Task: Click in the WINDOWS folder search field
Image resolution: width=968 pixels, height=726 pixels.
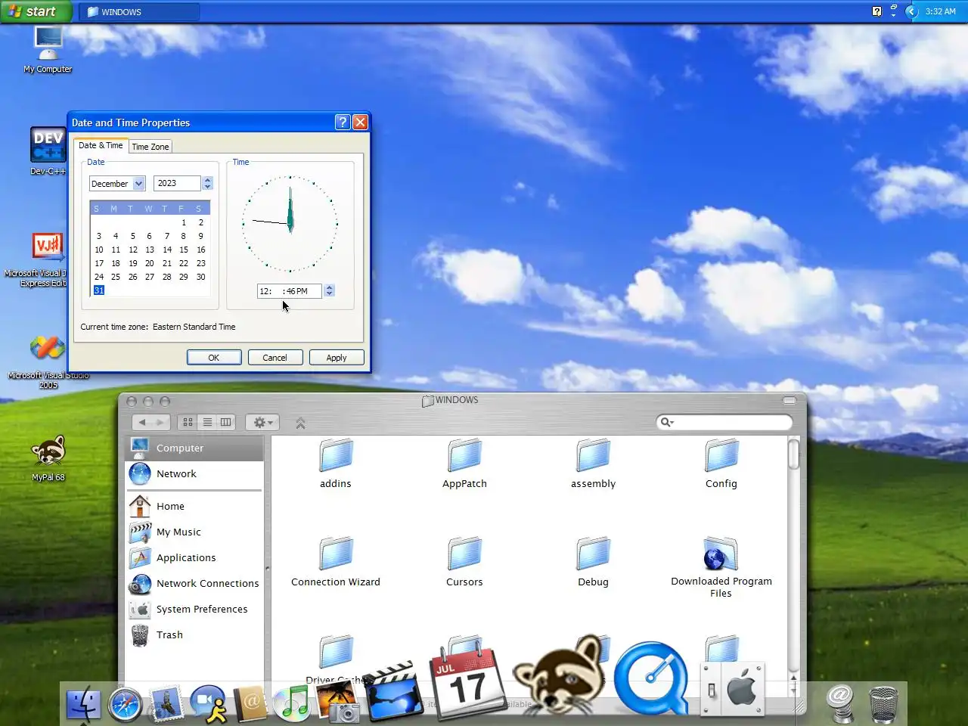Action: 724,422
